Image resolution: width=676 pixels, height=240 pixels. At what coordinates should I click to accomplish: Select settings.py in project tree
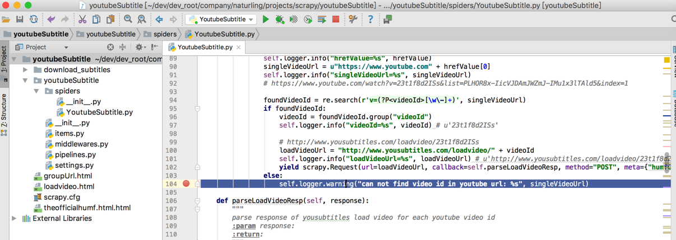click(69, 166)
